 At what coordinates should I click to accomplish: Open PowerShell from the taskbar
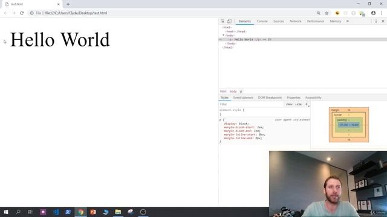click(68, 212)
